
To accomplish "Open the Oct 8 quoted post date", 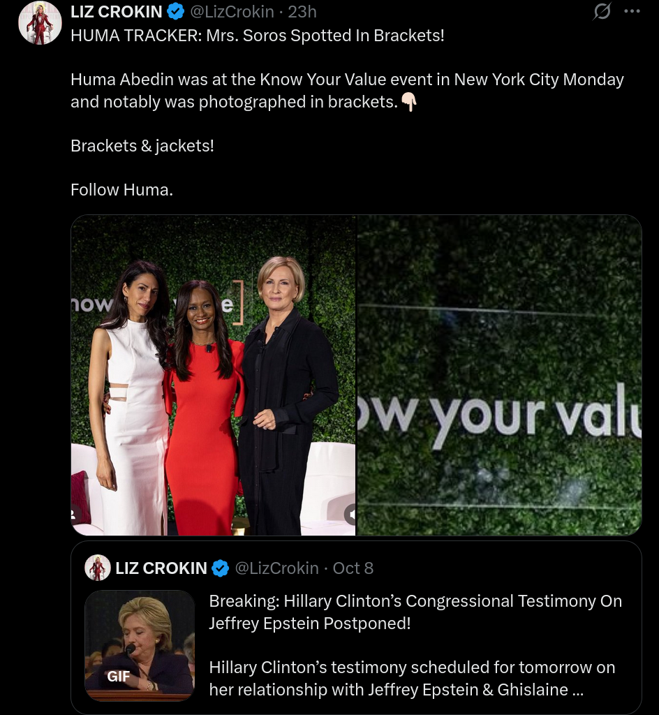I will (x=353, y=568).
